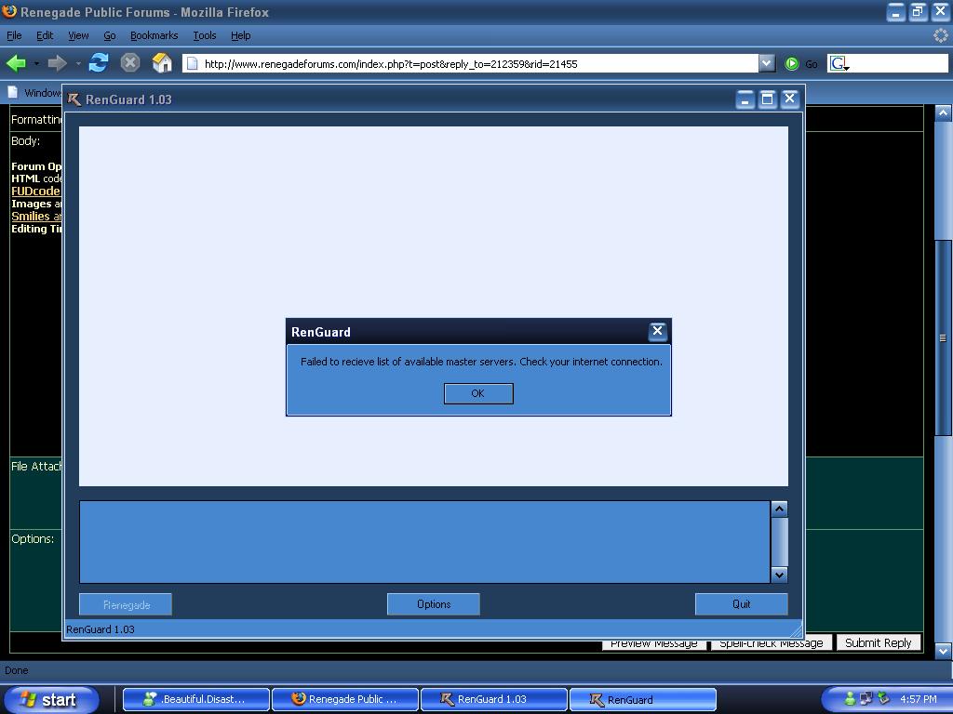
Task: Go to the Home page icon
Action: (x=162, y=63)
